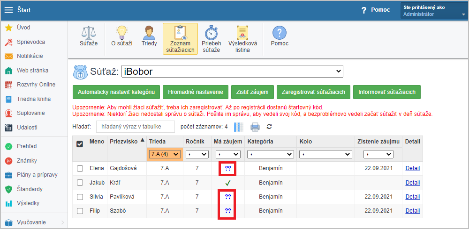Image resolution: width=469 pixels, height=229 pixels.
Task: Sort by the Priezvisko column header
Action: pos(127,141)
